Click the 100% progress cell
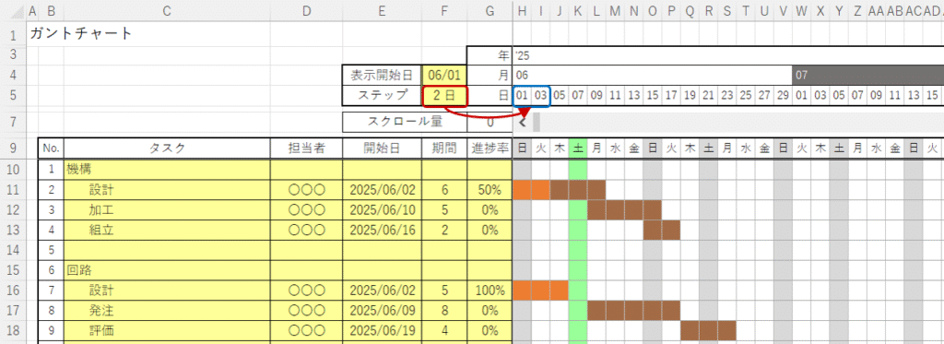Screen dimensions: 944x344 click(x=490, y=291)
